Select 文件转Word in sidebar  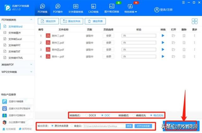click(17, 26)
